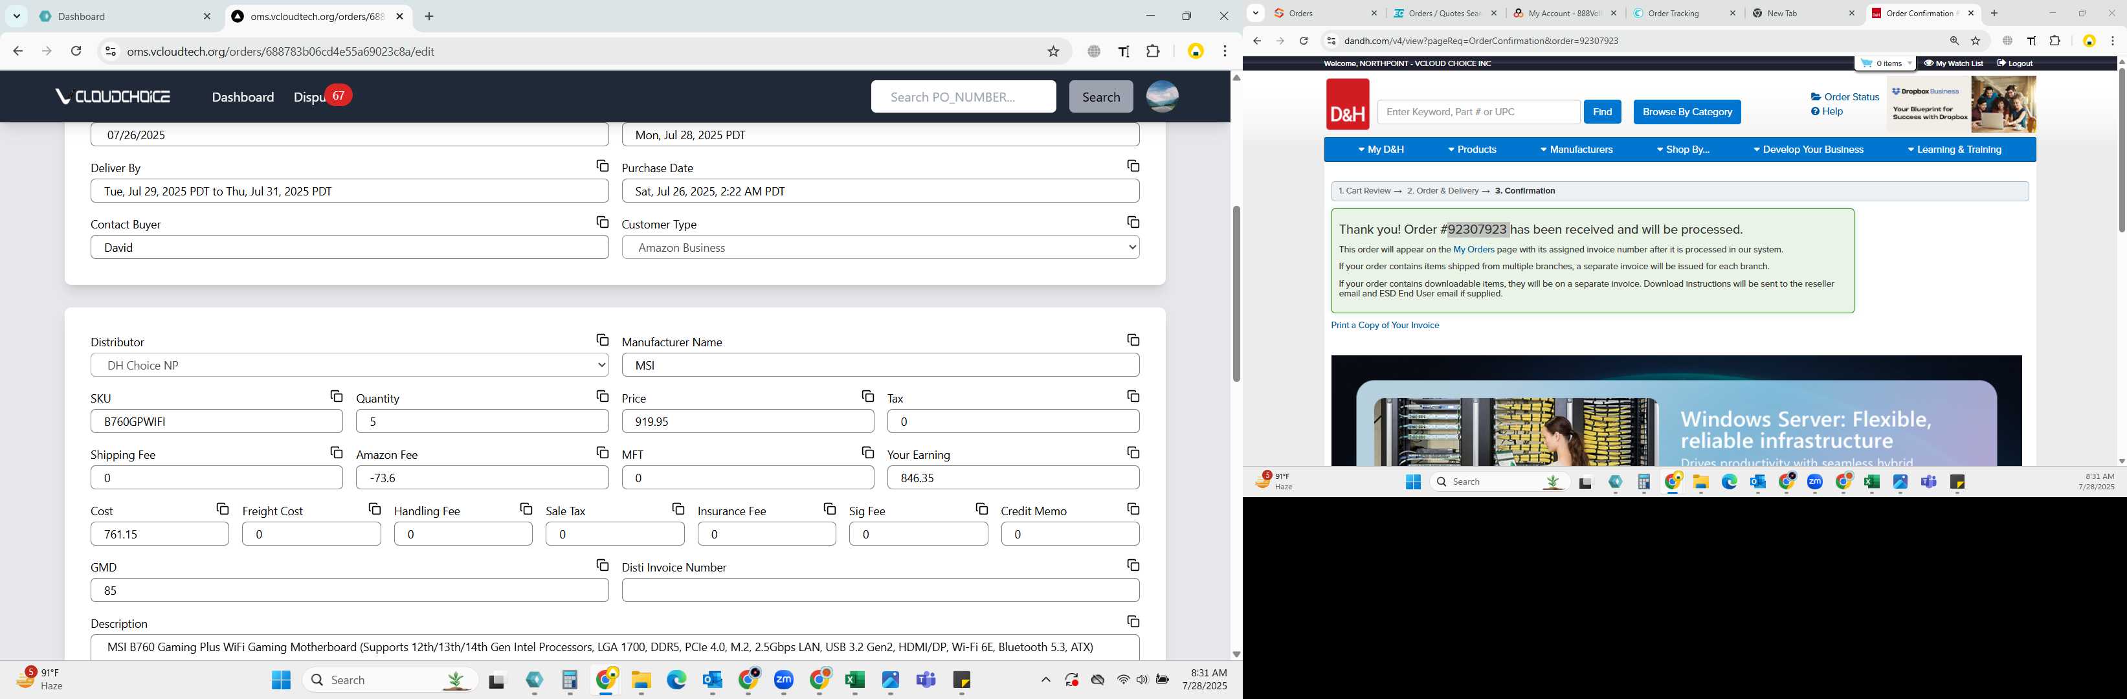This screenshot has height=699, width=2127.
Task: Copy the Handling Fee value
Action: 526,509
